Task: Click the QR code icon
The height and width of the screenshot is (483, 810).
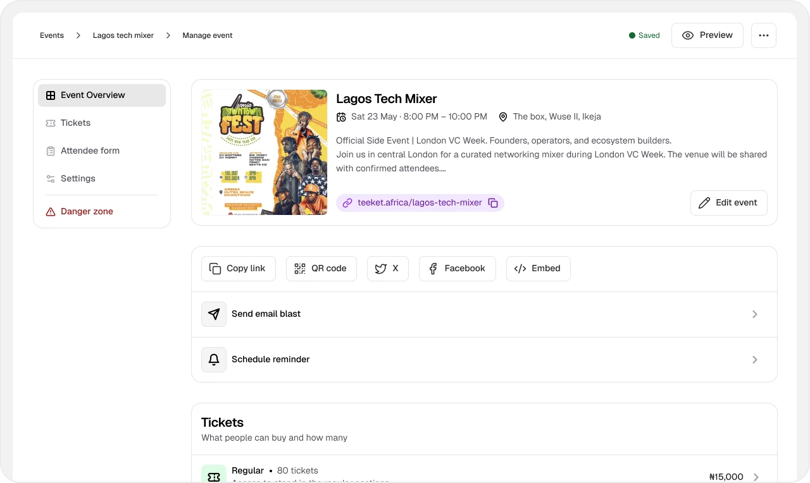Action: click(x=300, y=269)
